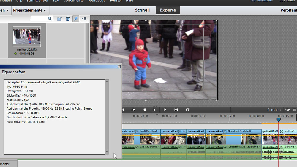Open the Hilfe menu
The height and width of the screenshot is (167, 297).
[x=129, y=1]
